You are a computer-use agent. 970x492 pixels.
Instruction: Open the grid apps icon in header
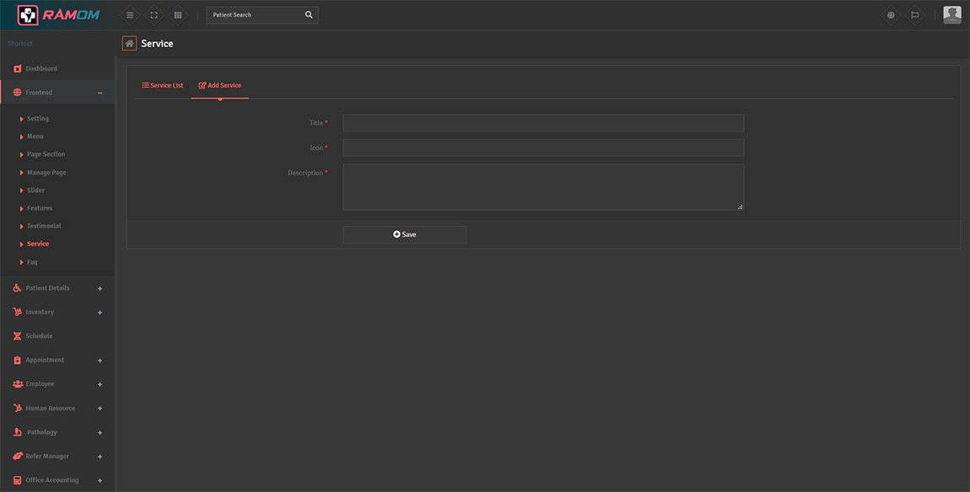pyautogui.click(x=177, y=15)
